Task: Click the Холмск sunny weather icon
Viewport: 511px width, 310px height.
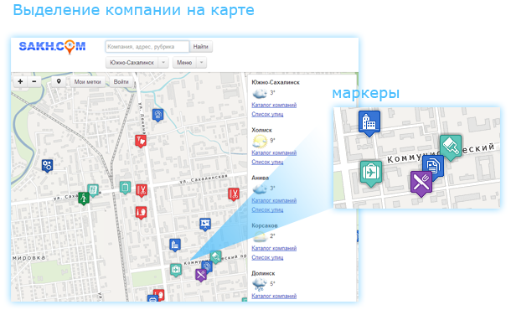Action: coord(260,141)
